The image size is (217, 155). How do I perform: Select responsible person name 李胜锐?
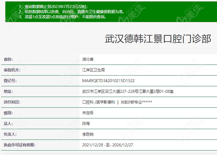[x=88, y=134]
